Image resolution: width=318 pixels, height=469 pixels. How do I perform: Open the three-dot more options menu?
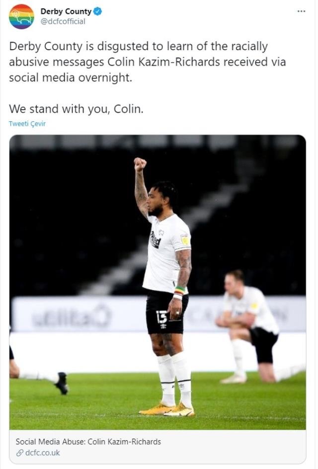tap(301, 11)
